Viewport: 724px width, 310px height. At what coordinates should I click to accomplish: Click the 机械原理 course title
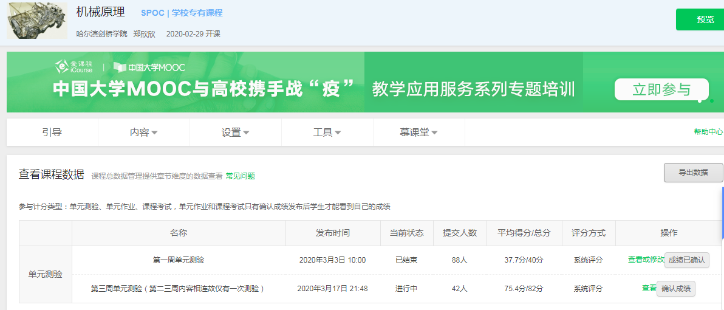[x=100, y=12]
